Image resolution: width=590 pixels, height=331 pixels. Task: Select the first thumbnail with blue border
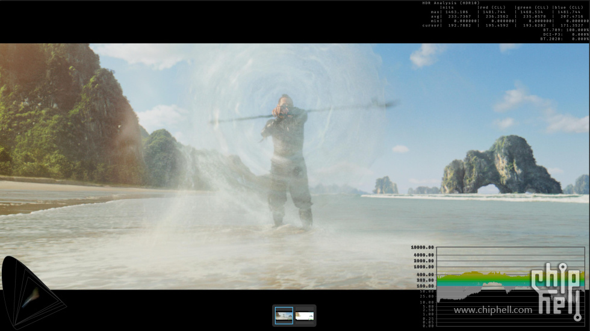point(284,315)
